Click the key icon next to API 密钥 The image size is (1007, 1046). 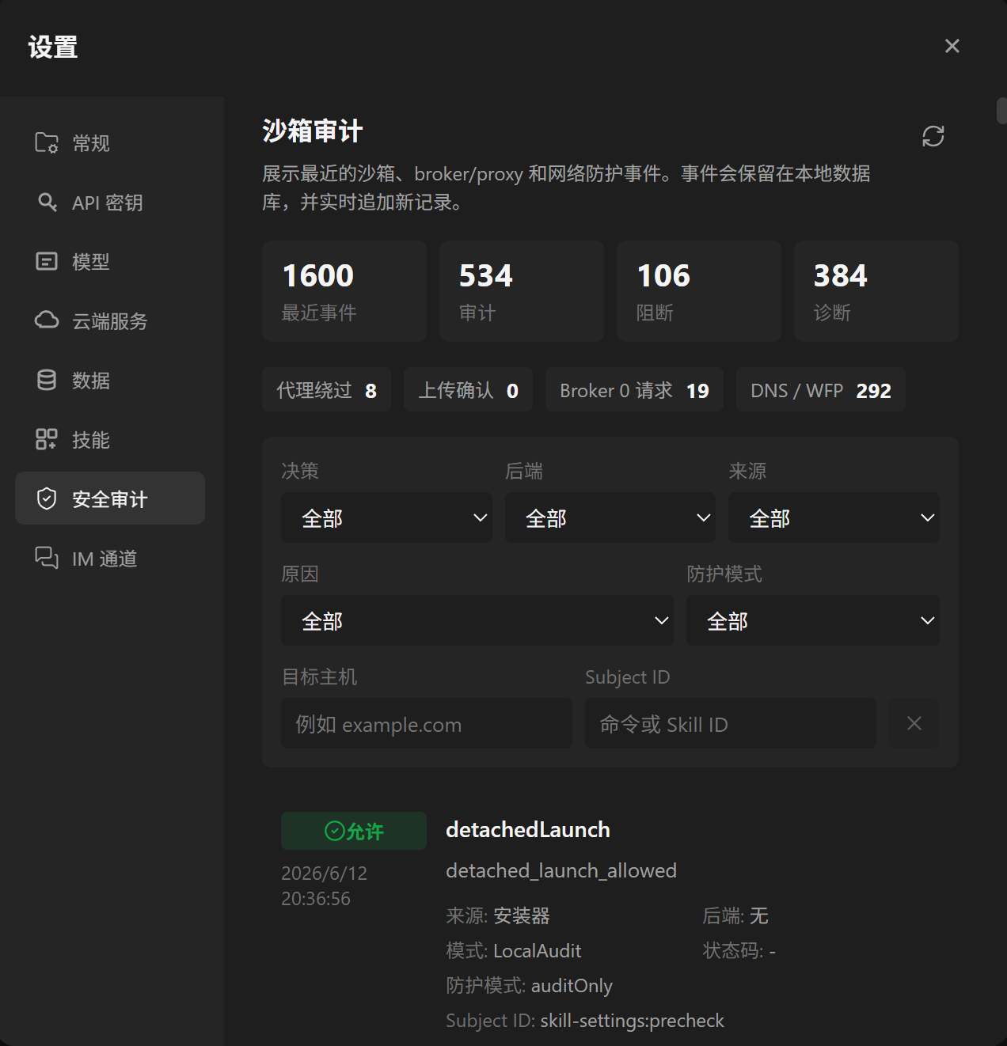(x=47, y=202)
